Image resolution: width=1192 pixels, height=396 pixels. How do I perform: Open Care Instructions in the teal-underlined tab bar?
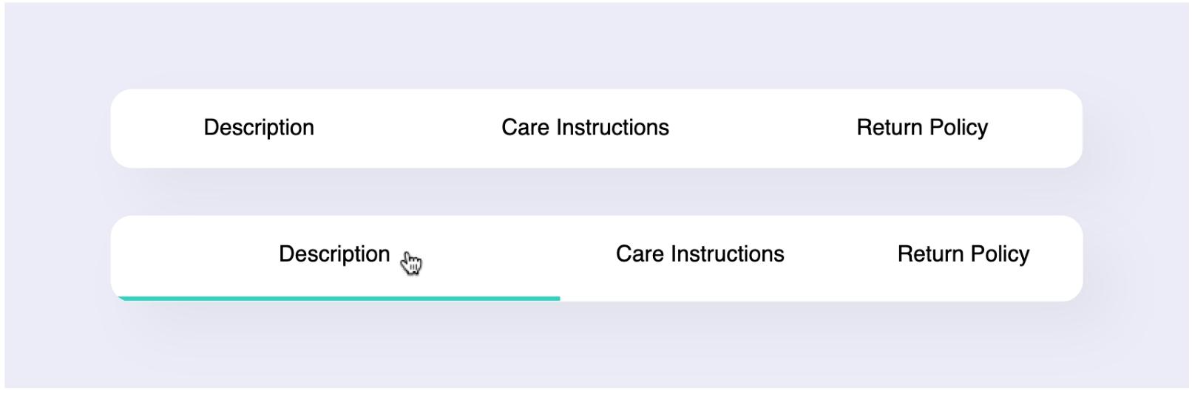(700, 255)
